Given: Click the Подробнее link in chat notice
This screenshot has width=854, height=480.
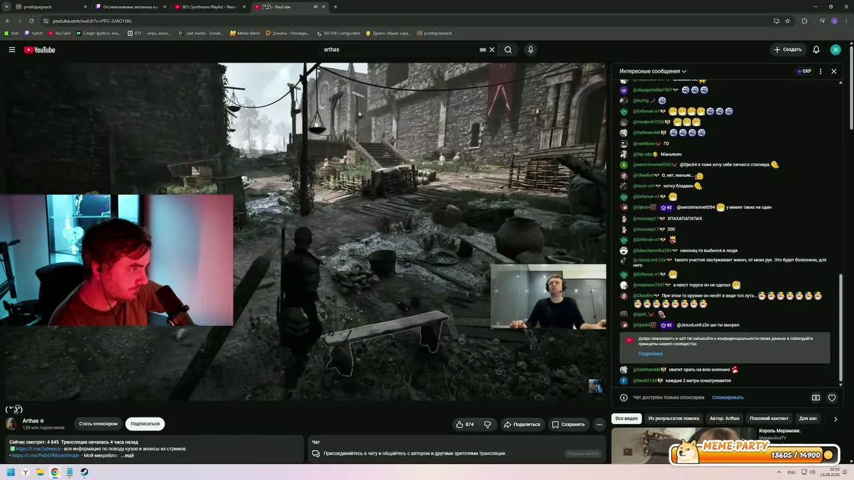Looking at the screenshot, I should pyautogui.click(x=651, y=354).
